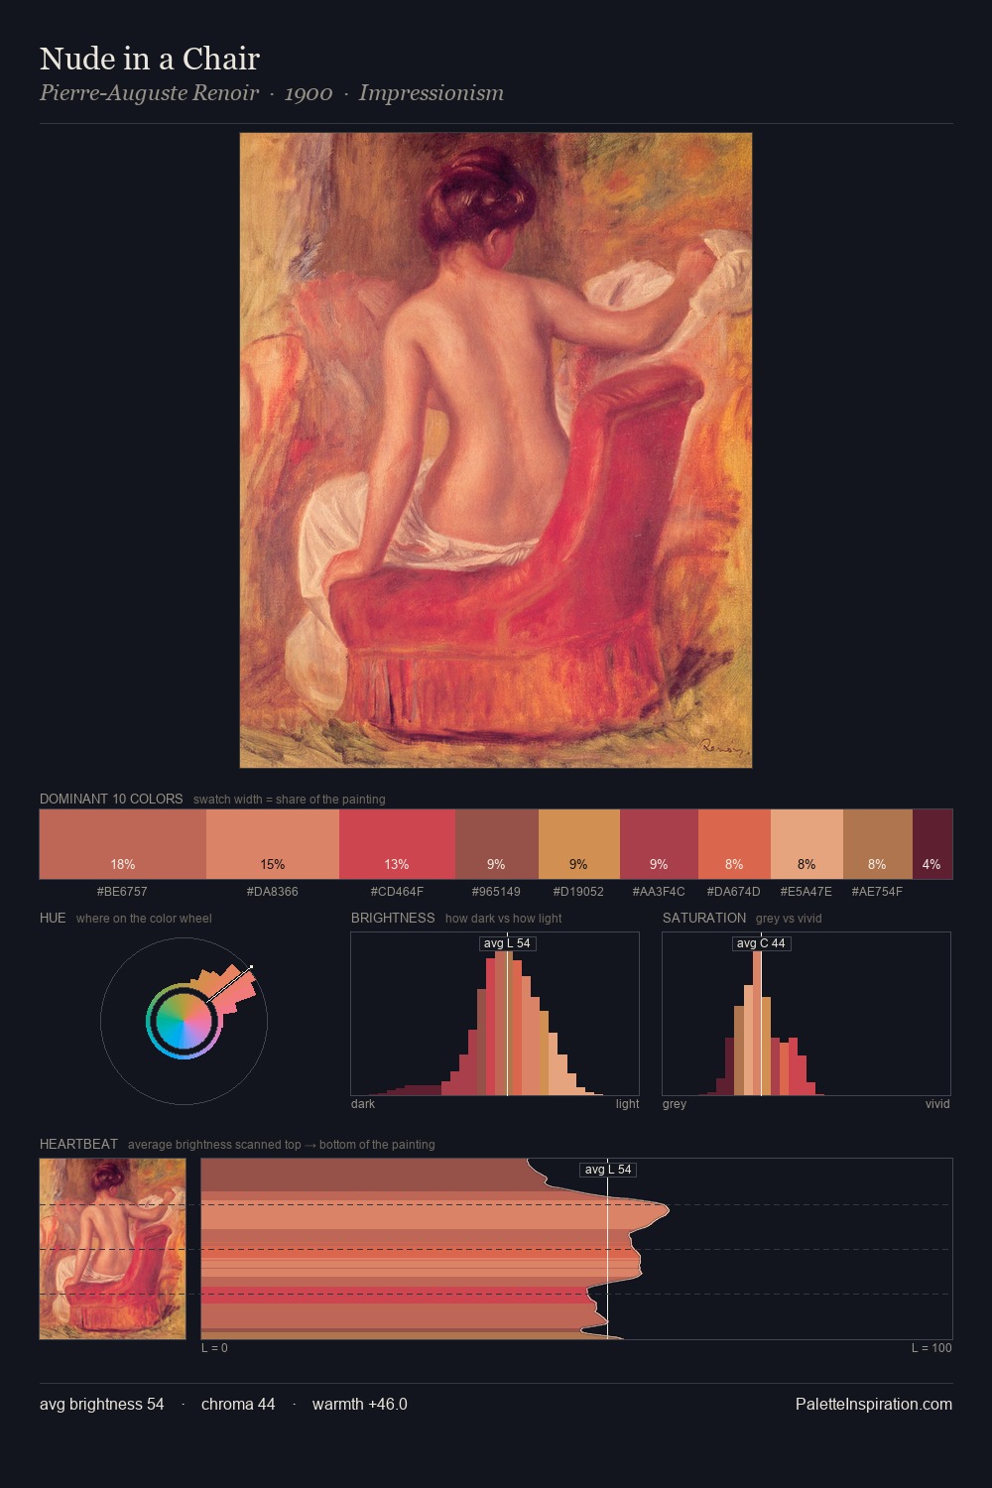Pick the tan swatch #AE754F
992x1488 pixels.
pos(877,844)
